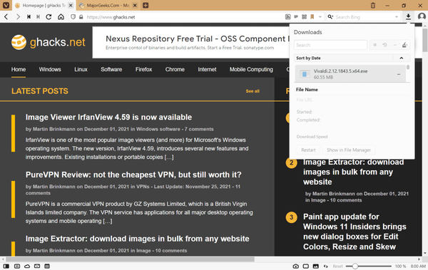The width and height of the screenshot is (428, 270).
Task: Remove selected download with the minus icon
Action: [394, 45]
